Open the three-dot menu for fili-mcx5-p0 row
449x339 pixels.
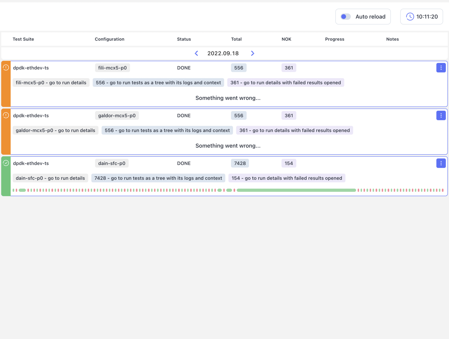point(441,68)
